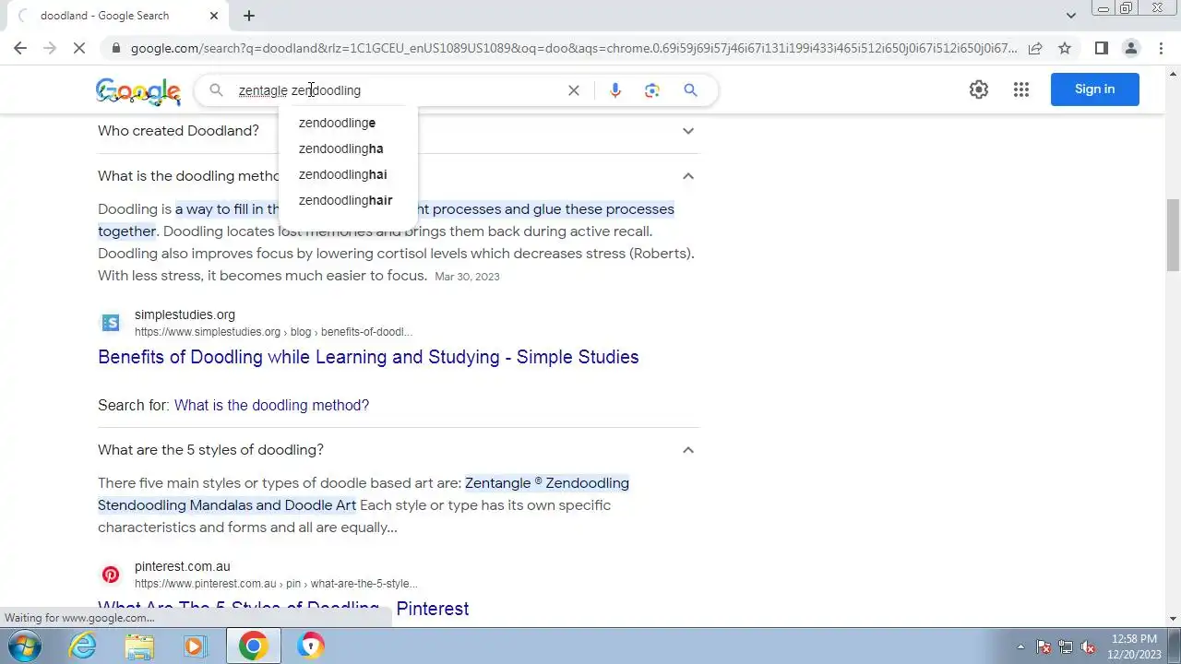The width and height of the screenshot is (1181, 664).
Task: Click inside the Google search input
Action: coord(397,90)
